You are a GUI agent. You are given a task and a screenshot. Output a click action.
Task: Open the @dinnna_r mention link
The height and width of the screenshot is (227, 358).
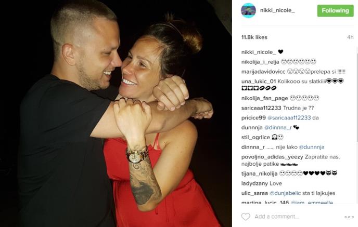(x=278, y=128)
